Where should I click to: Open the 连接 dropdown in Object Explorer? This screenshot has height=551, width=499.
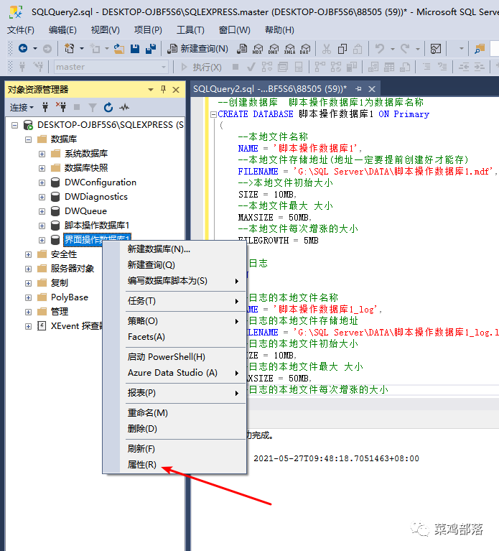pos(22,107)
